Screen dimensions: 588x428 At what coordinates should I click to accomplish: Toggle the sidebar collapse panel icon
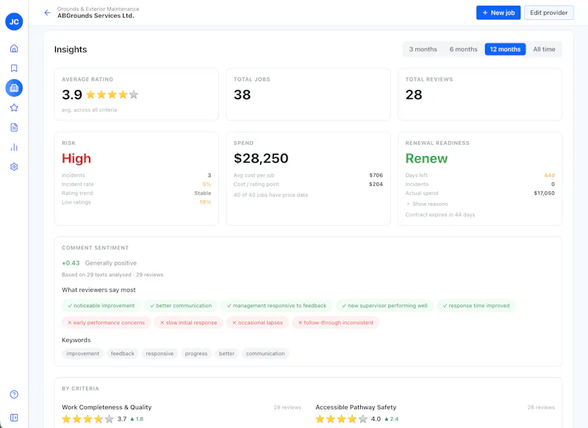pyautogui.click(x=14, y=418)
